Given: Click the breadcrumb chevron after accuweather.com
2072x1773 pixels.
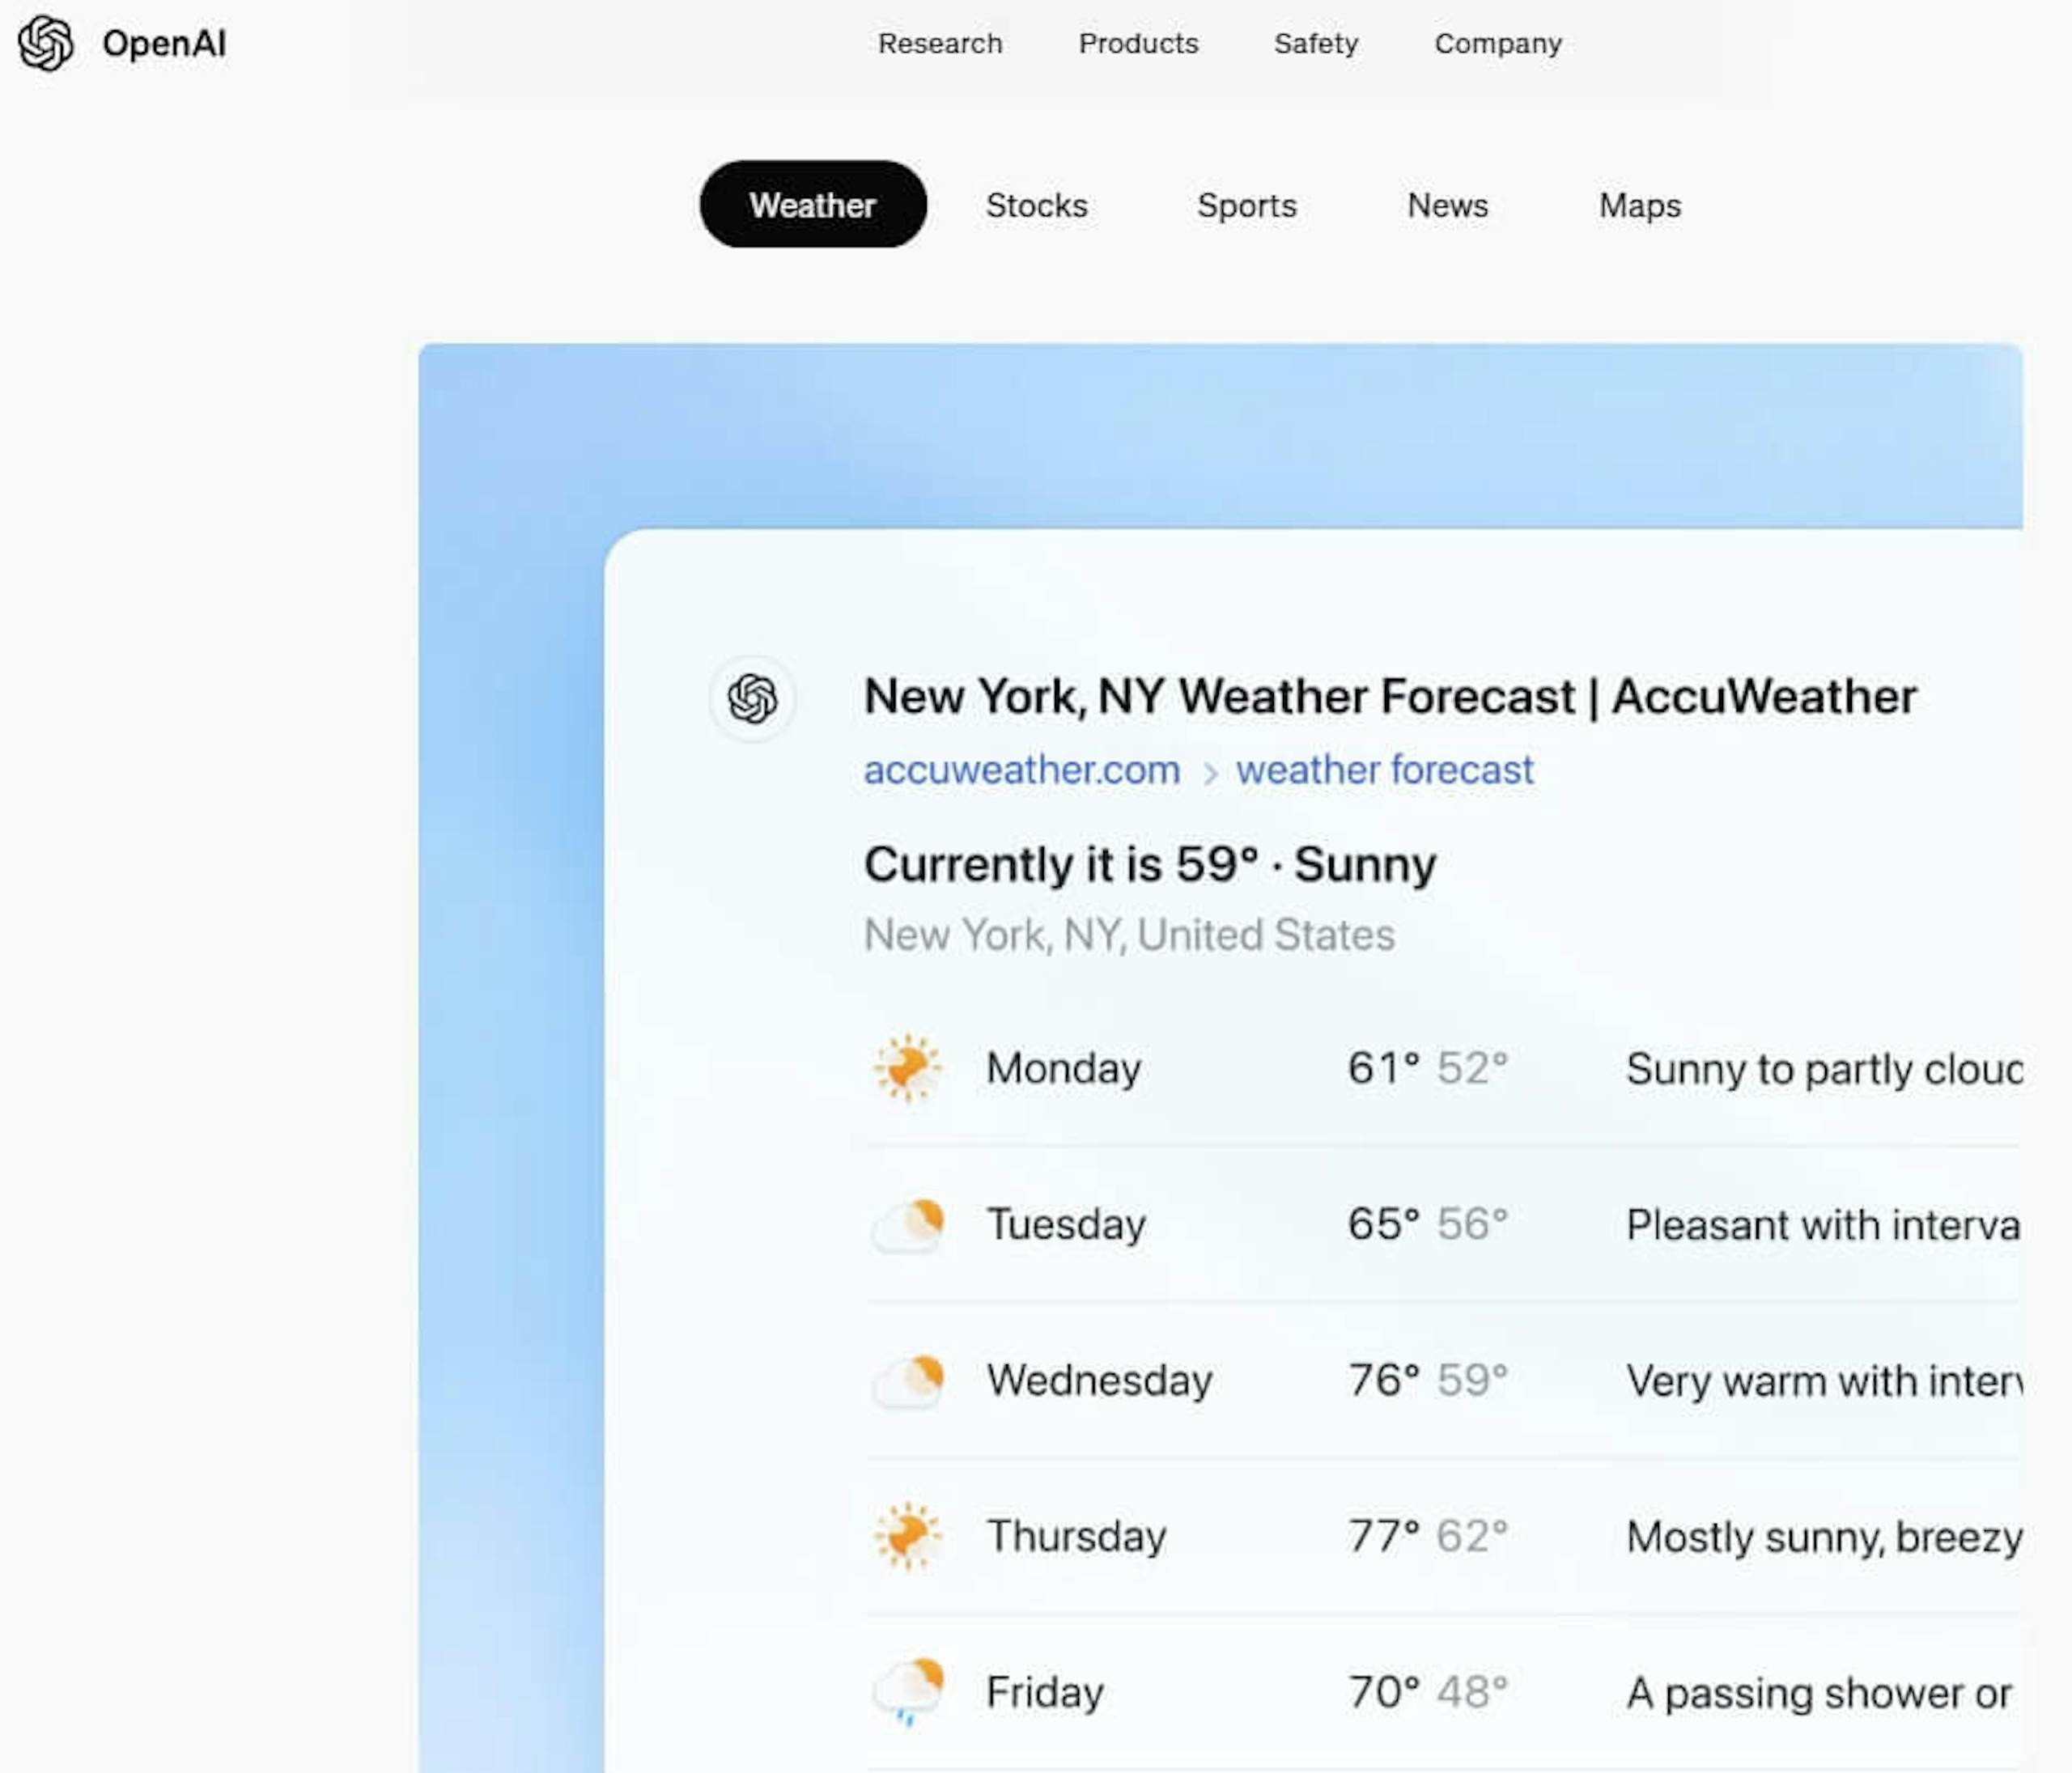Looking at the screenshot, I should (1209, 773).
